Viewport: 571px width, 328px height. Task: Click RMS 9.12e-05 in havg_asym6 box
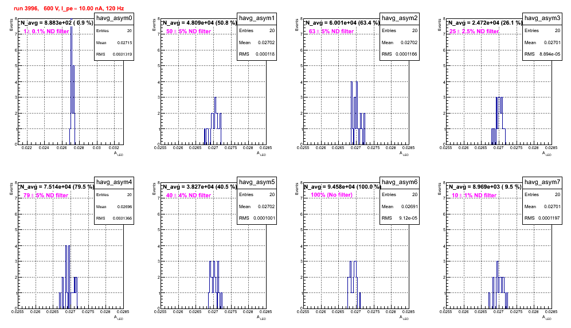tap(400, 218)
